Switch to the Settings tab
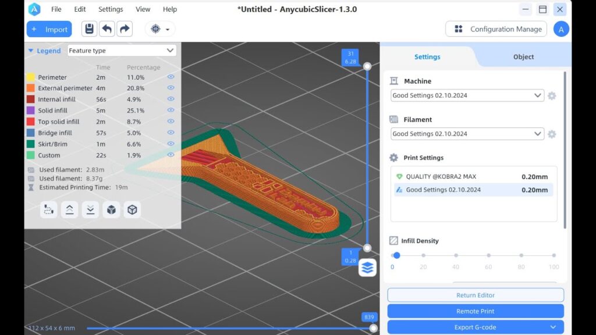This screenshot has height=335, width=596. pos(427,56)
